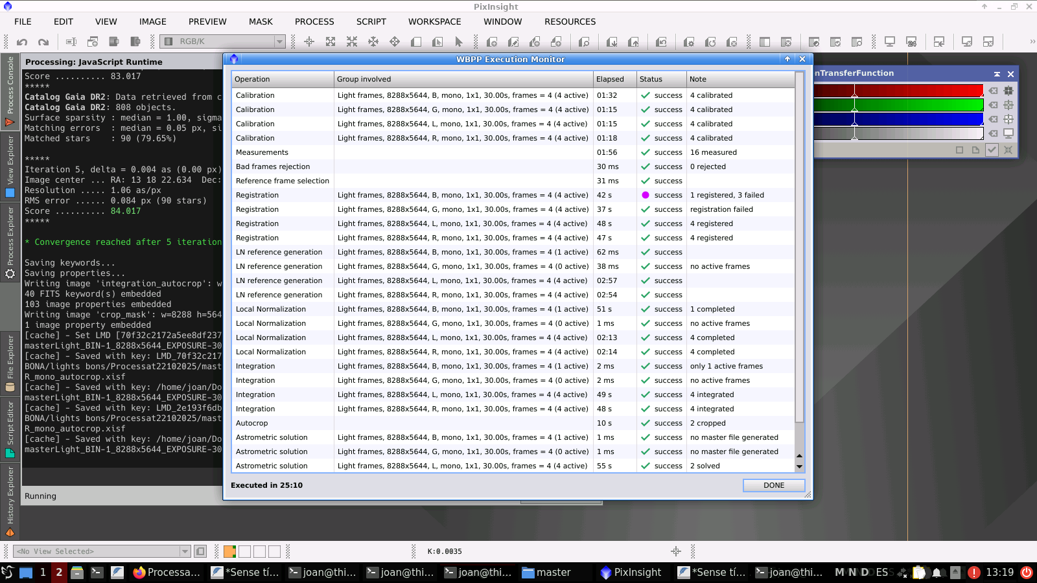Image resolution: width=1037 pixels, height=583 pixels.
Task: Open the SCRIPT menu
Action: click(x=371, y=21)
